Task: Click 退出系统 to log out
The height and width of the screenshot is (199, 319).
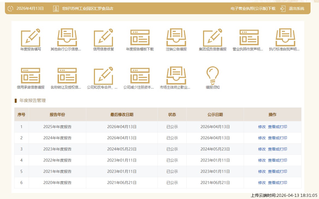Action: [x=296, y=8]
